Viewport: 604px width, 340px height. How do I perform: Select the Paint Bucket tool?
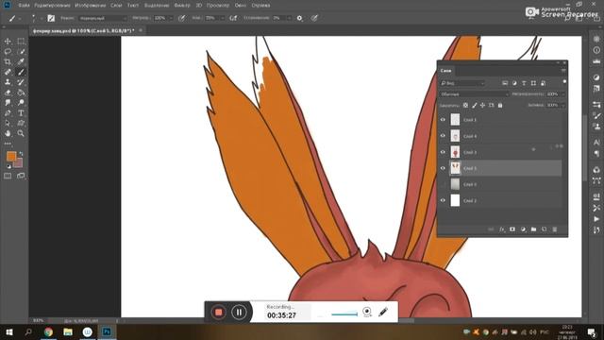coord(21,93)
